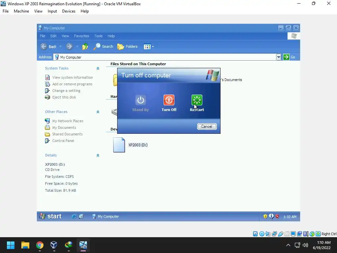Open My Documents in Other Places
Viewport: 337px width, 253px height.
(64, 127)
